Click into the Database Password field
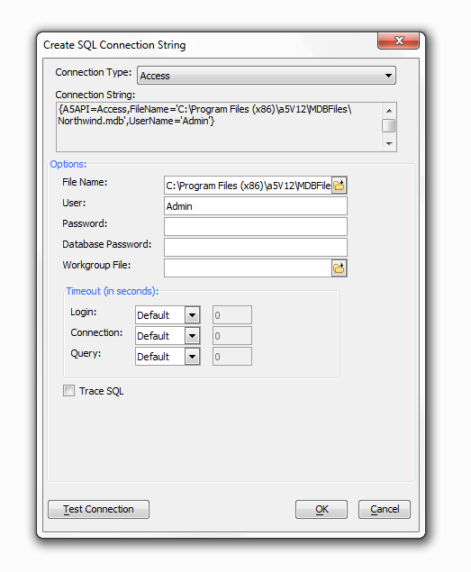This screenshot has height=572, width=471. click(x=256, y=248)
